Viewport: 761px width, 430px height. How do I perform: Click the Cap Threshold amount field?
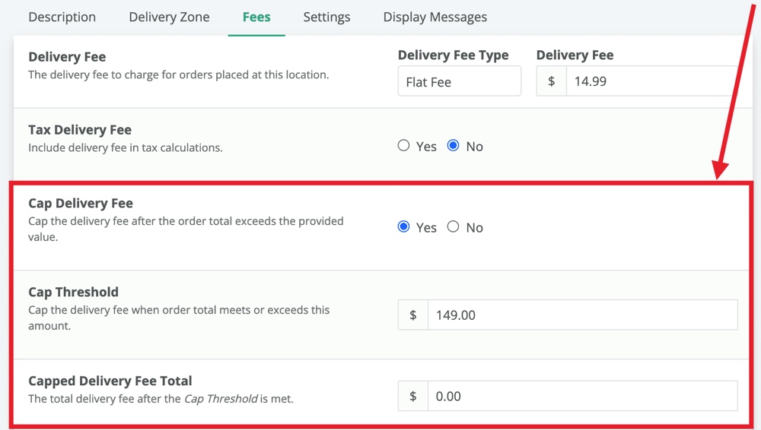[582, 315]
